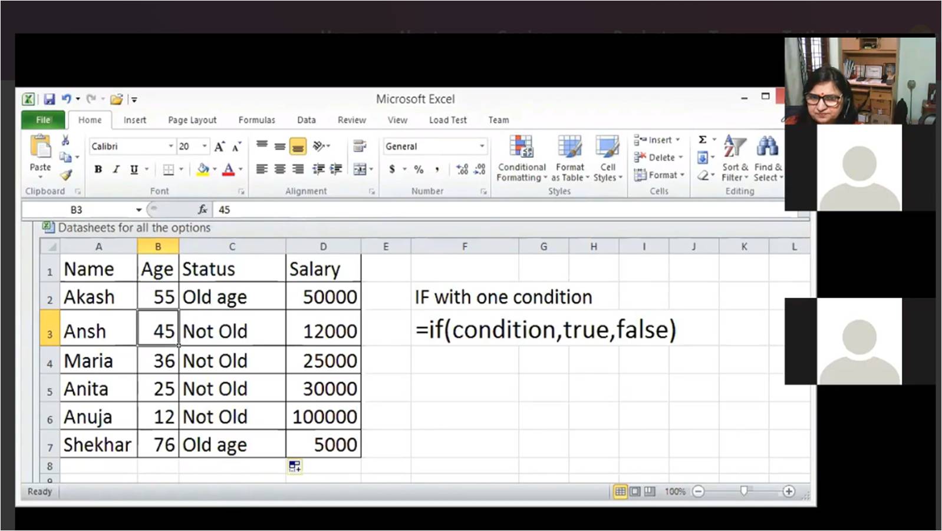
Task: Switch to the Formulas tab
Action: [257, 120]
